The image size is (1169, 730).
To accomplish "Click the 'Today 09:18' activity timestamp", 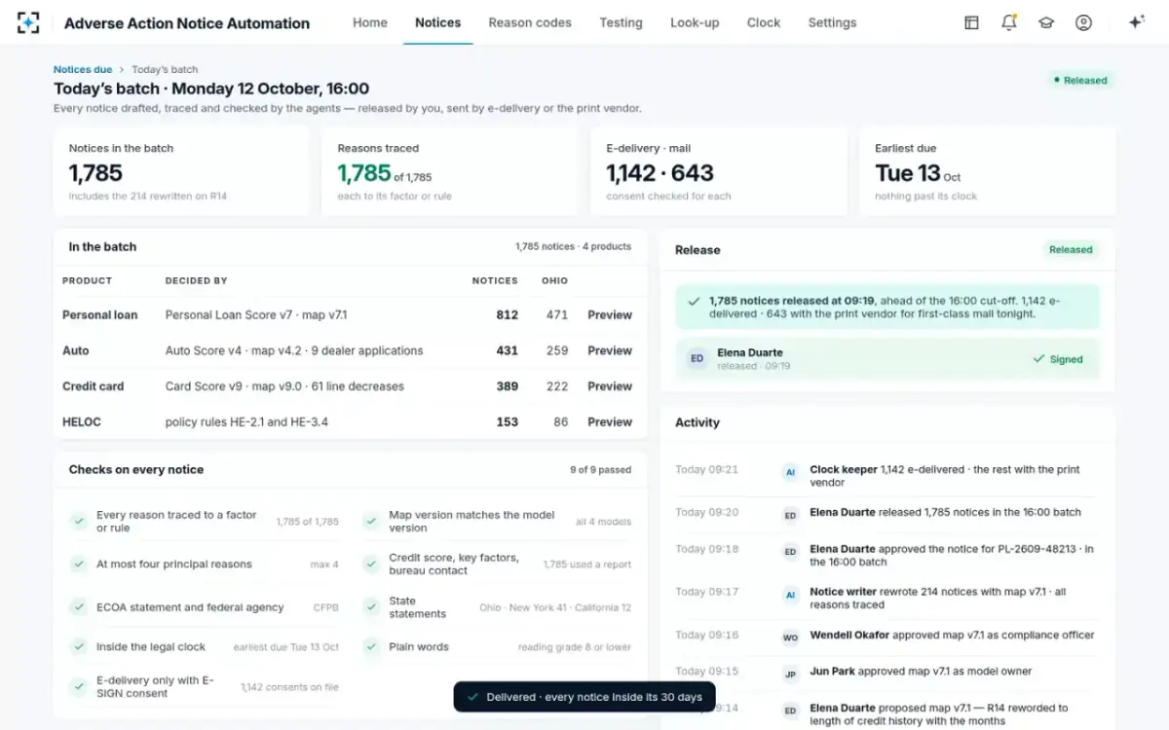I will pyautogui.click(x=707, y=550).
